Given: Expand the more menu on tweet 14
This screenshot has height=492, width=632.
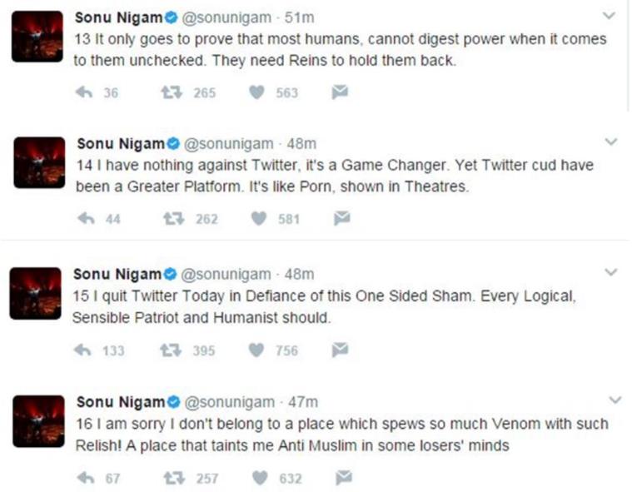Looking at the screenshot, I should pyautogui.click(x=610, y=142).
